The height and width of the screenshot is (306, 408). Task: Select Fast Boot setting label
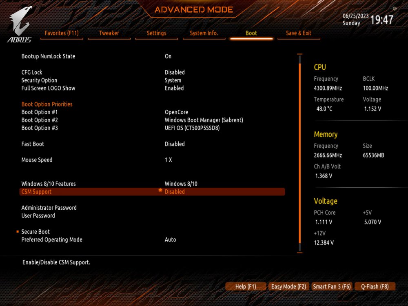coord(33,144)
